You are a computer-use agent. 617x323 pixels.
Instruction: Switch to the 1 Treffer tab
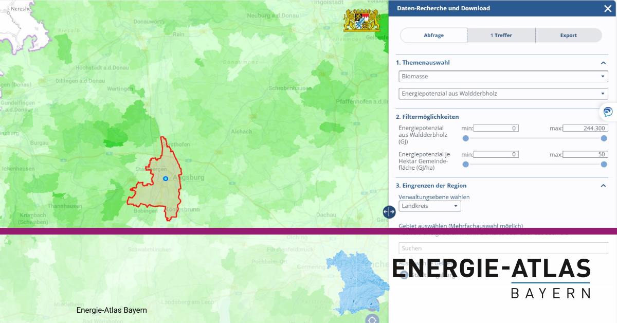(x=501, y=35)
